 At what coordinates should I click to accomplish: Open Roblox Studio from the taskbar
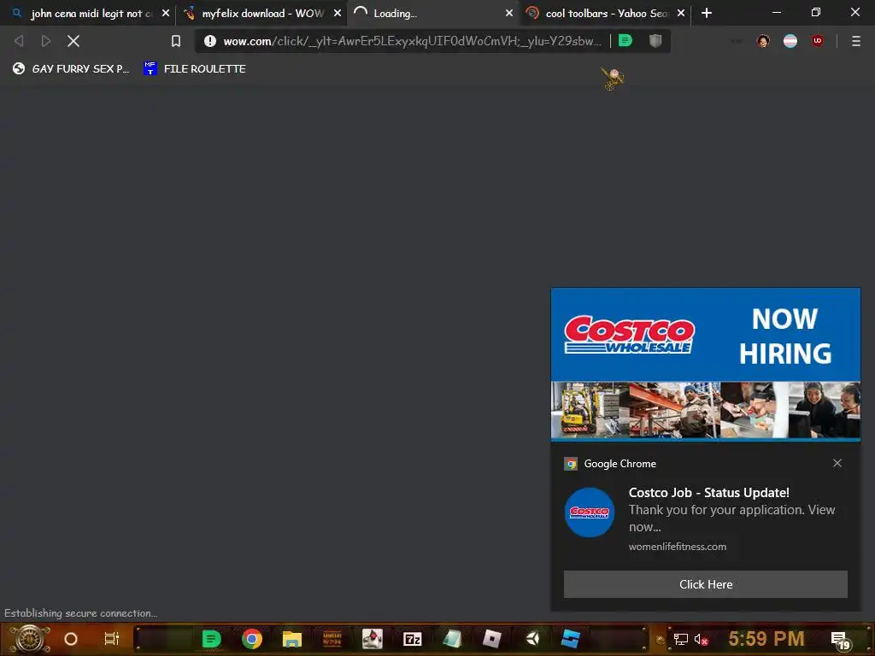point(571,639)
